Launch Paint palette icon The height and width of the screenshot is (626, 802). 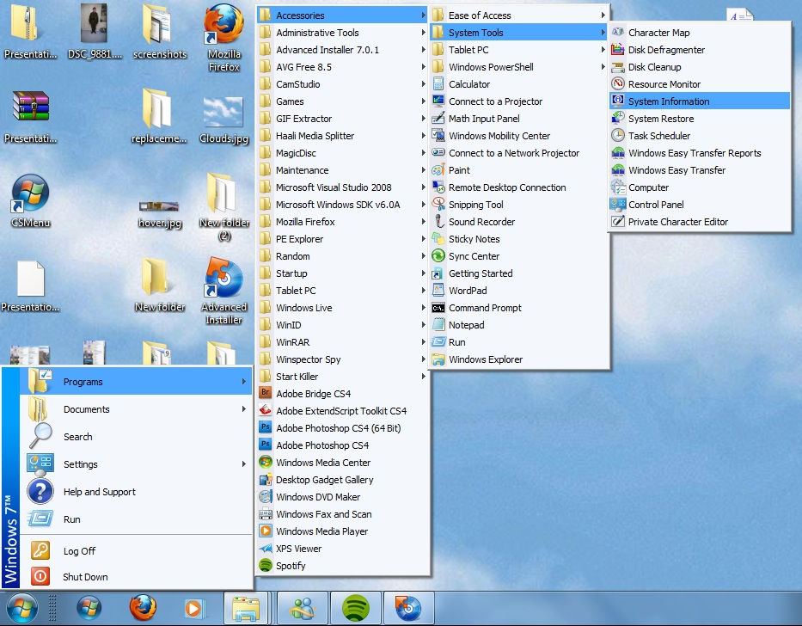pos(438,170)
